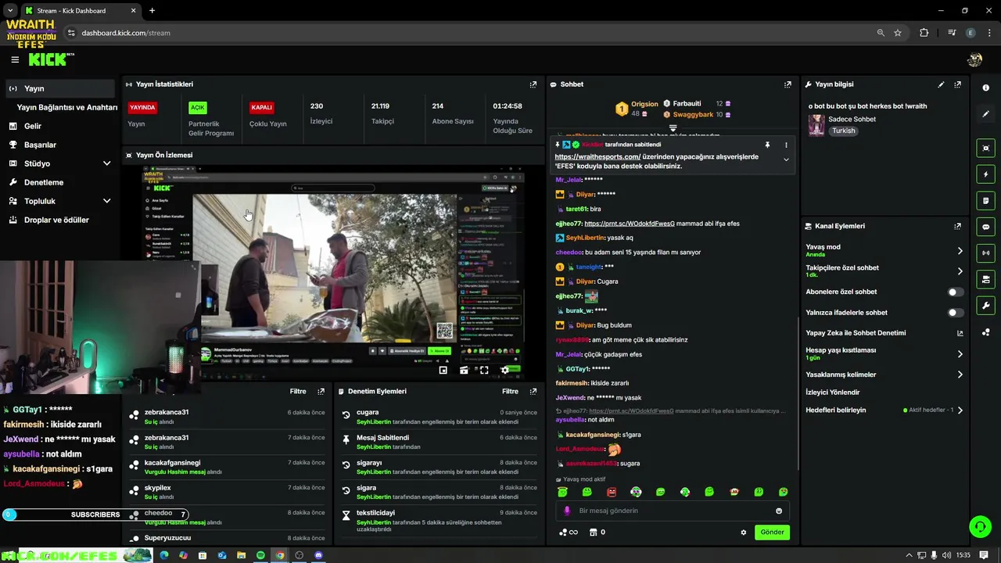
Task: Collapse the chat leaderboard toggle under Origsion
Action: pyautogui.click(x=673, y=127)
